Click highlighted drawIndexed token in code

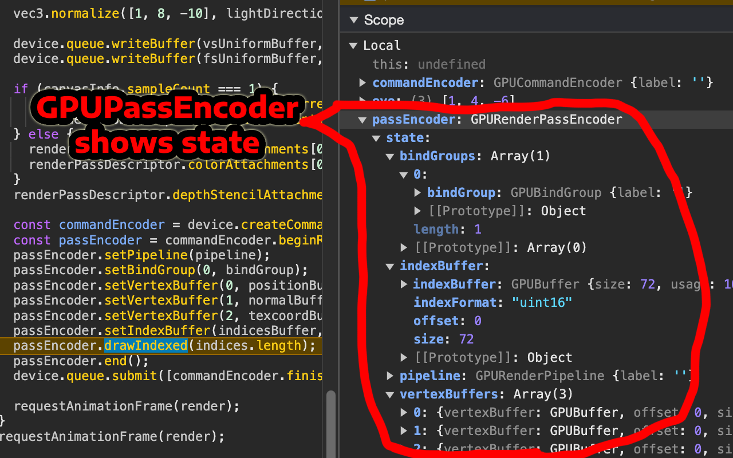click(x=145, y=346)
